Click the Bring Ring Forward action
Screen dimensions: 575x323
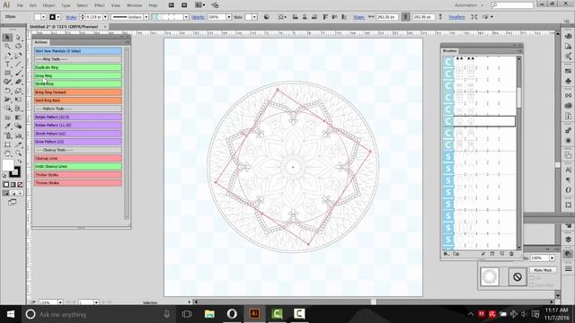tap(78, 92)
